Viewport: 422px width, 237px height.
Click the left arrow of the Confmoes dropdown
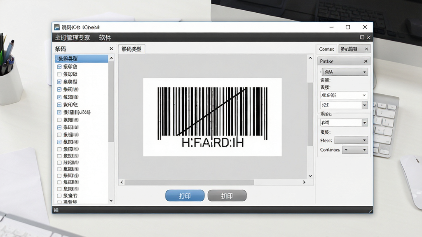click(346, 150)
